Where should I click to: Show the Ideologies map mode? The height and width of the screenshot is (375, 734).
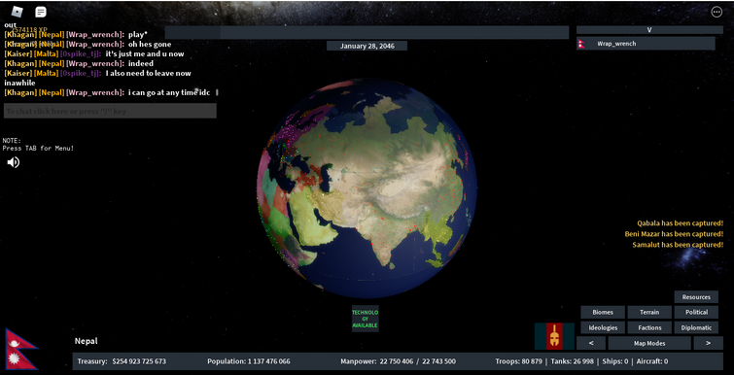pos(603,327)
